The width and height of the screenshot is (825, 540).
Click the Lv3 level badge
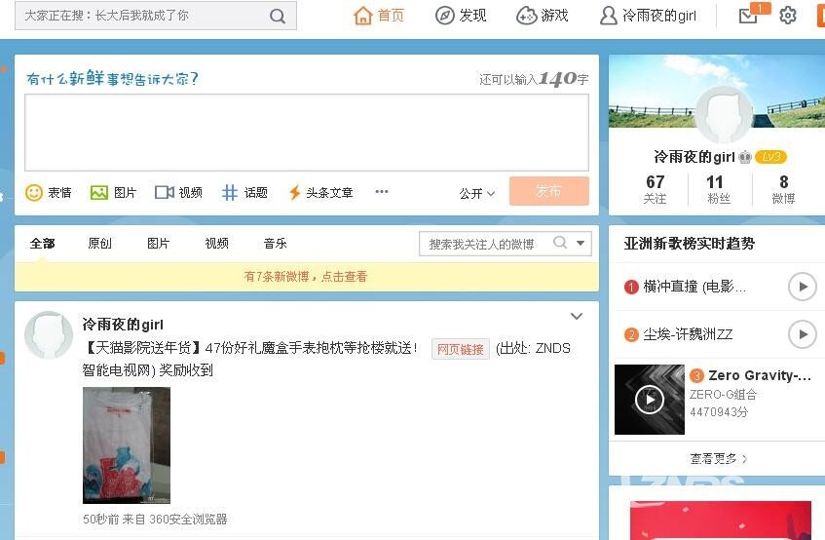coord(770,157)
